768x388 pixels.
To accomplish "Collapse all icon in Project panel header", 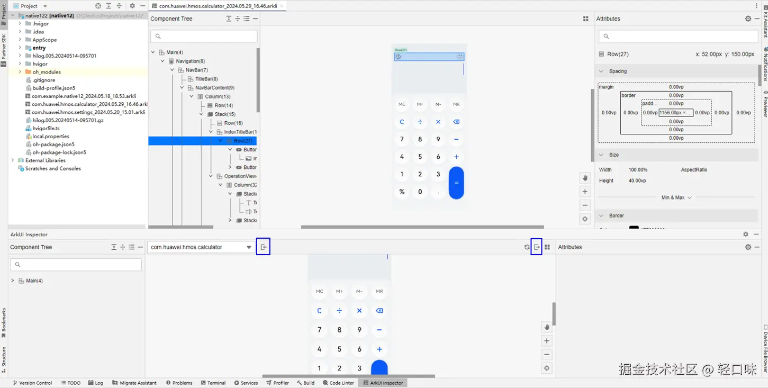I will [x=119, y=6].
